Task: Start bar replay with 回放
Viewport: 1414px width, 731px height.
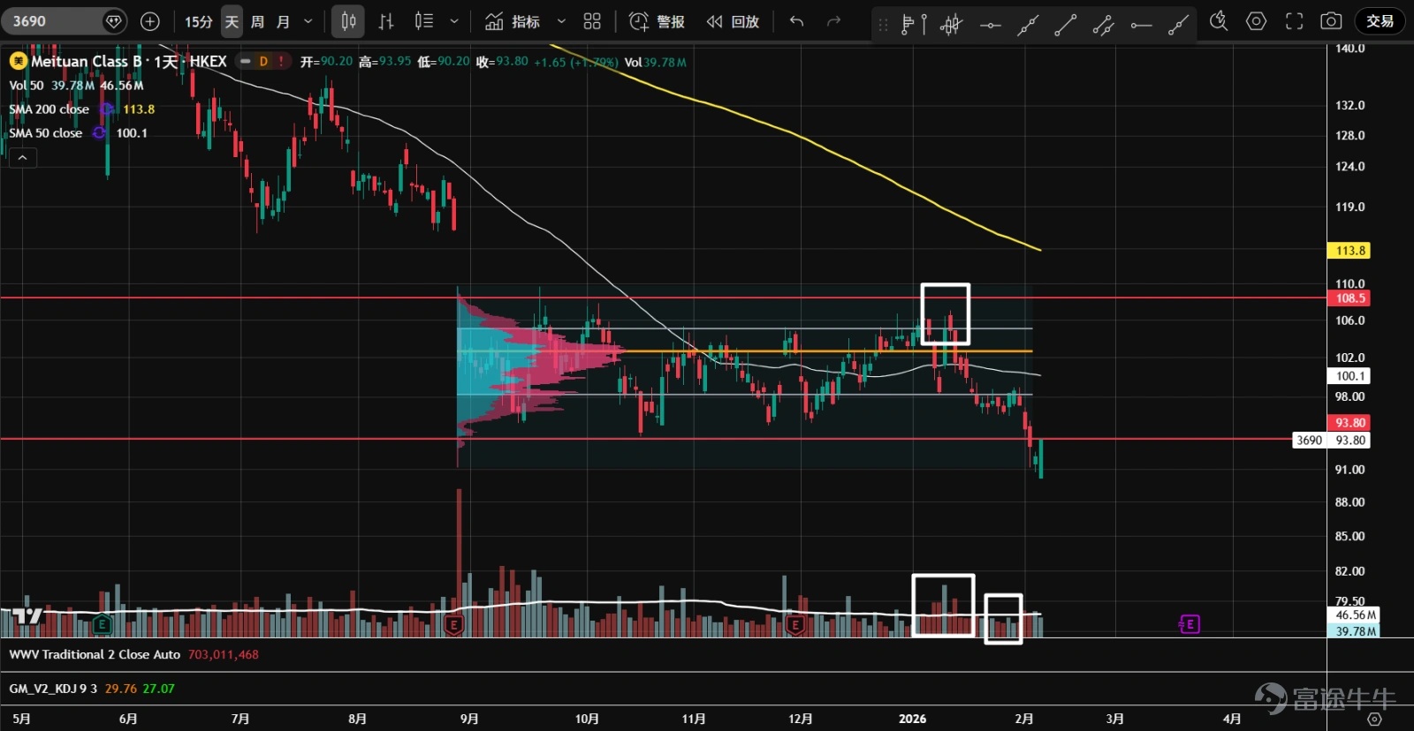Action: 733,21
